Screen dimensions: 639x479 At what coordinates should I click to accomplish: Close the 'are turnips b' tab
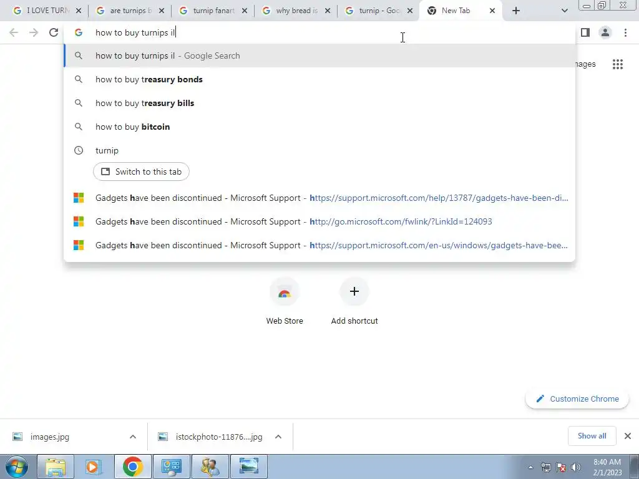(x=162, y=11)
